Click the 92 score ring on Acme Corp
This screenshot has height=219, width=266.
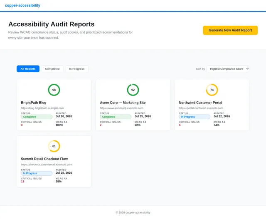point(133,90)
